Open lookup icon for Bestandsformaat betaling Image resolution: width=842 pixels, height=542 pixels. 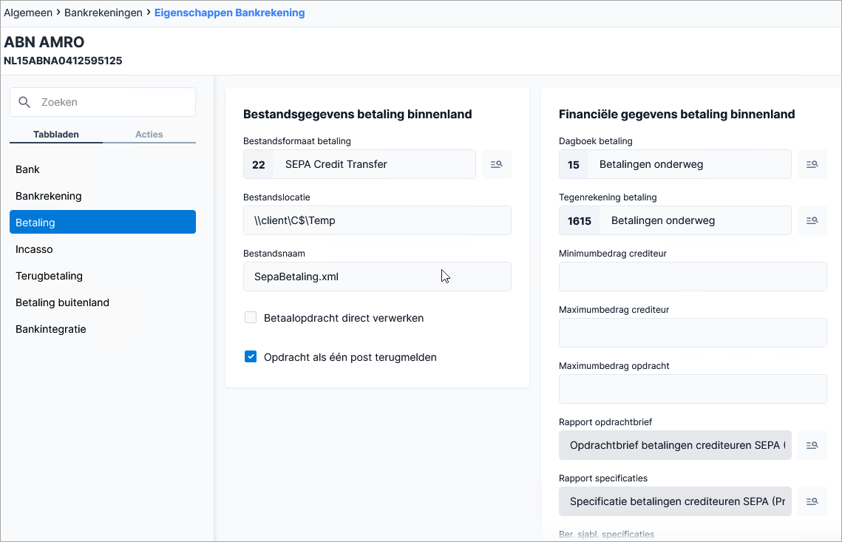[496, 164]
